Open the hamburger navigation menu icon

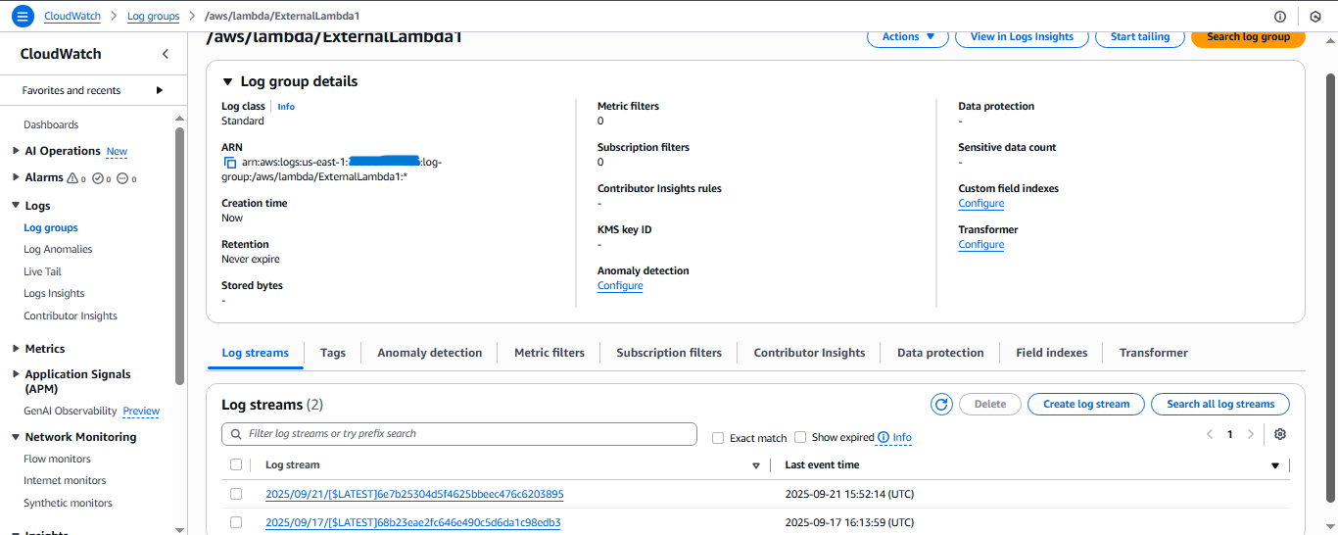point(23,16)
